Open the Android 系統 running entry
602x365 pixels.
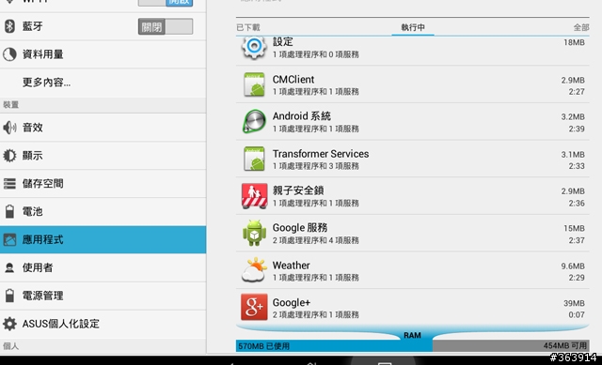point(413,121)
